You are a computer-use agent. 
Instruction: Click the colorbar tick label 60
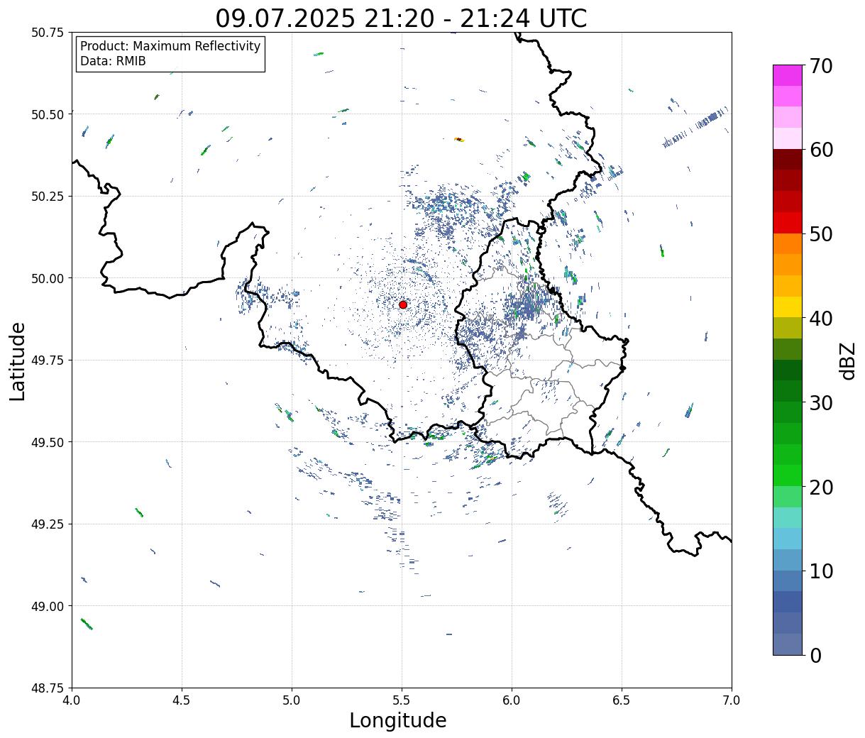[820, 150]
